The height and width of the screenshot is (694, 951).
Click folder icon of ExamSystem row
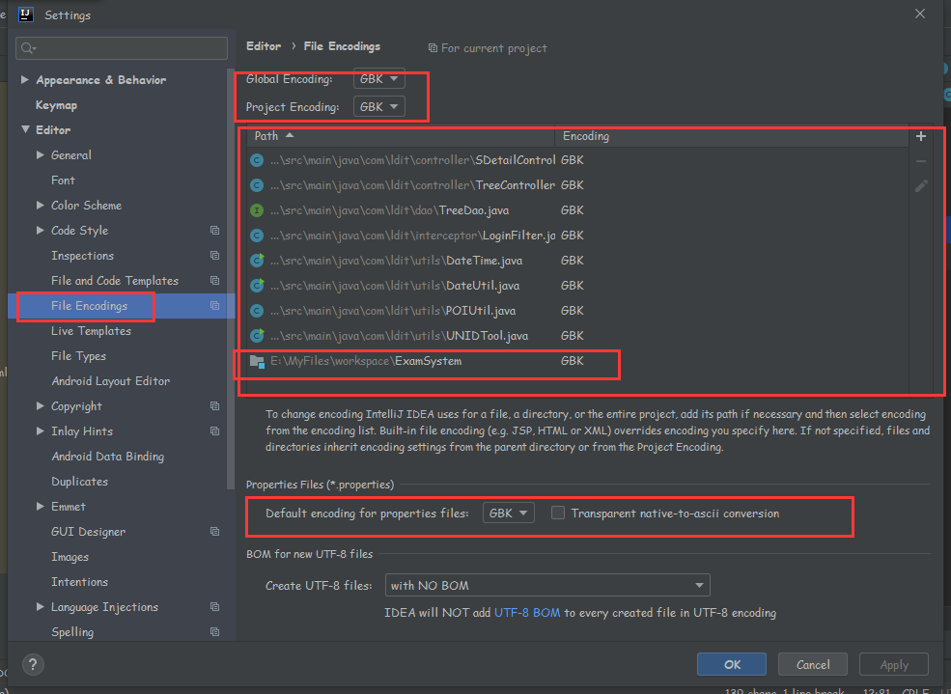click(x=257, y=361)
